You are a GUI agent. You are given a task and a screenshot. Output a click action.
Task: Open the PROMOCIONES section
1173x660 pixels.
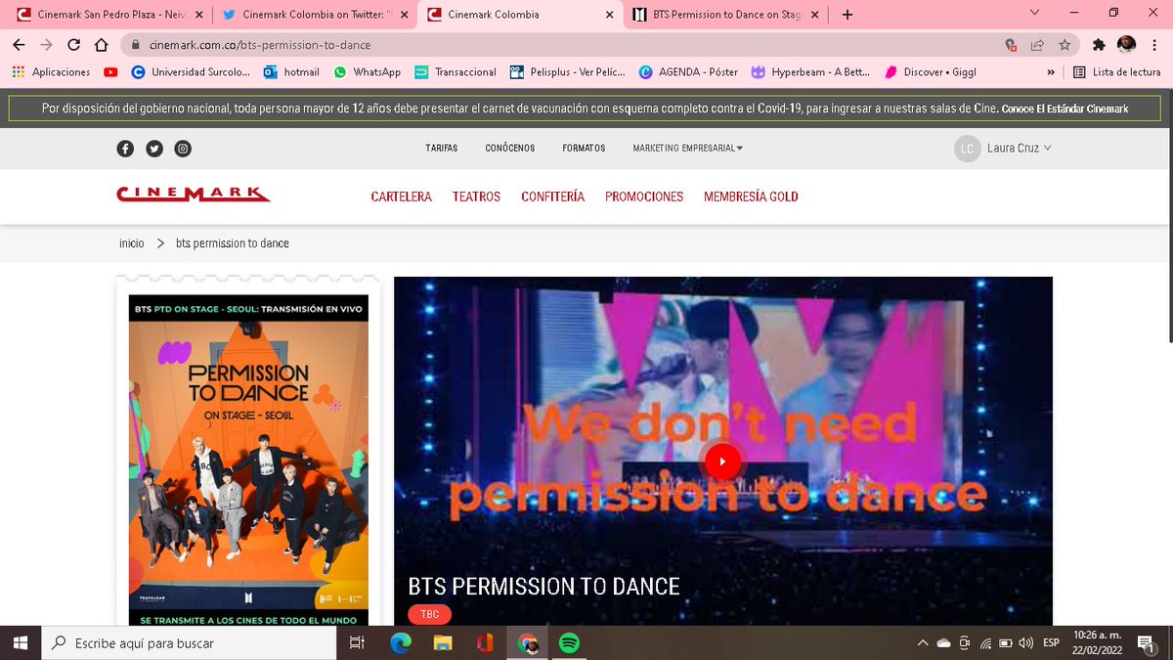644,197
